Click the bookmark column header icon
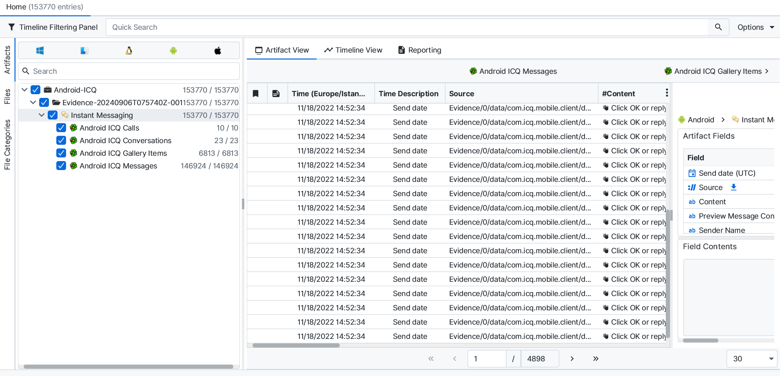 256,93
